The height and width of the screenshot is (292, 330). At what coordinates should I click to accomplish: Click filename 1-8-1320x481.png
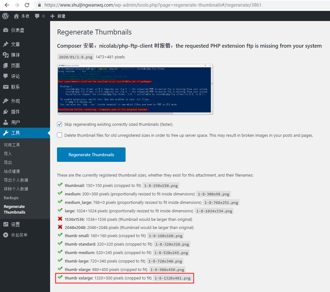coord(173,278)
